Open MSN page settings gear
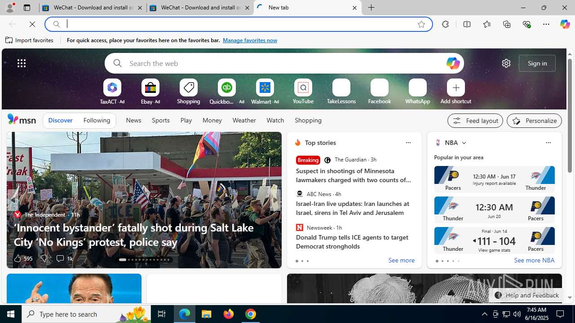This screenshot has height=323, width=575. [x=506, y=63]
